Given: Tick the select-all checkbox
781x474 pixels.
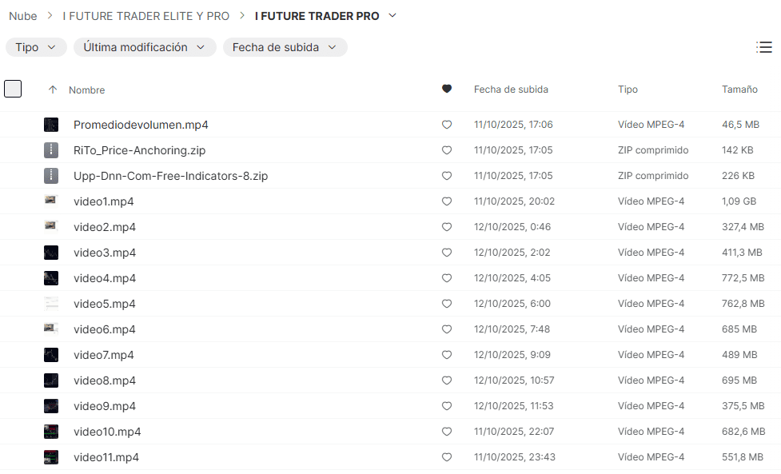Looking at the screenshot, I should click(x=13, y=89).
